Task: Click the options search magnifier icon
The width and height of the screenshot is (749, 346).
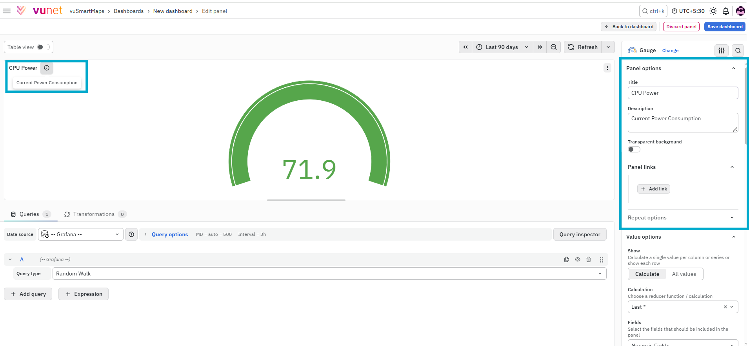Action: [x=738, y=51]
